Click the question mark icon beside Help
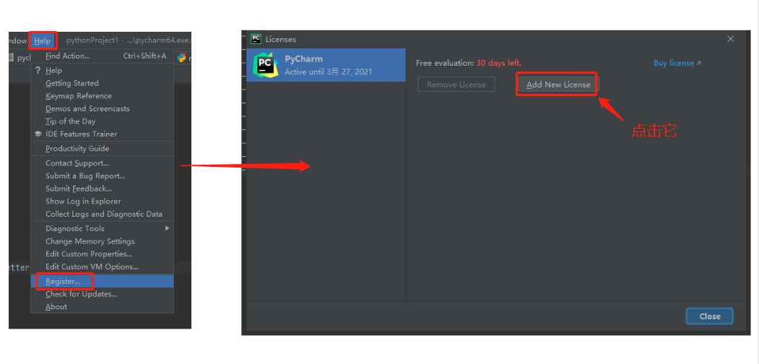 (x=38, y=71)
